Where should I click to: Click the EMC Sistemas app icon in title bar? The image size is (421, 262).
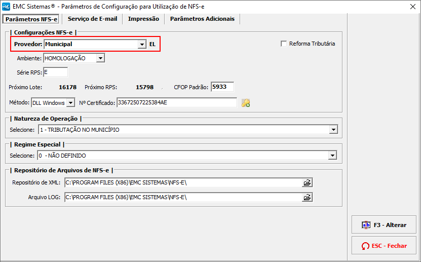[6, 7]
